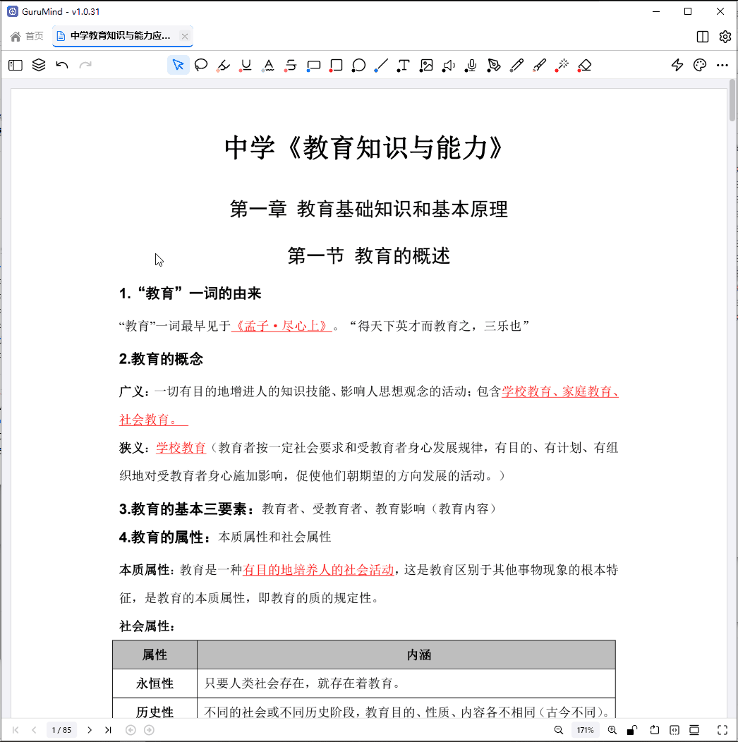The image size is (738, 742).
Task: Toggle split view layout icon
Action: 703,37
